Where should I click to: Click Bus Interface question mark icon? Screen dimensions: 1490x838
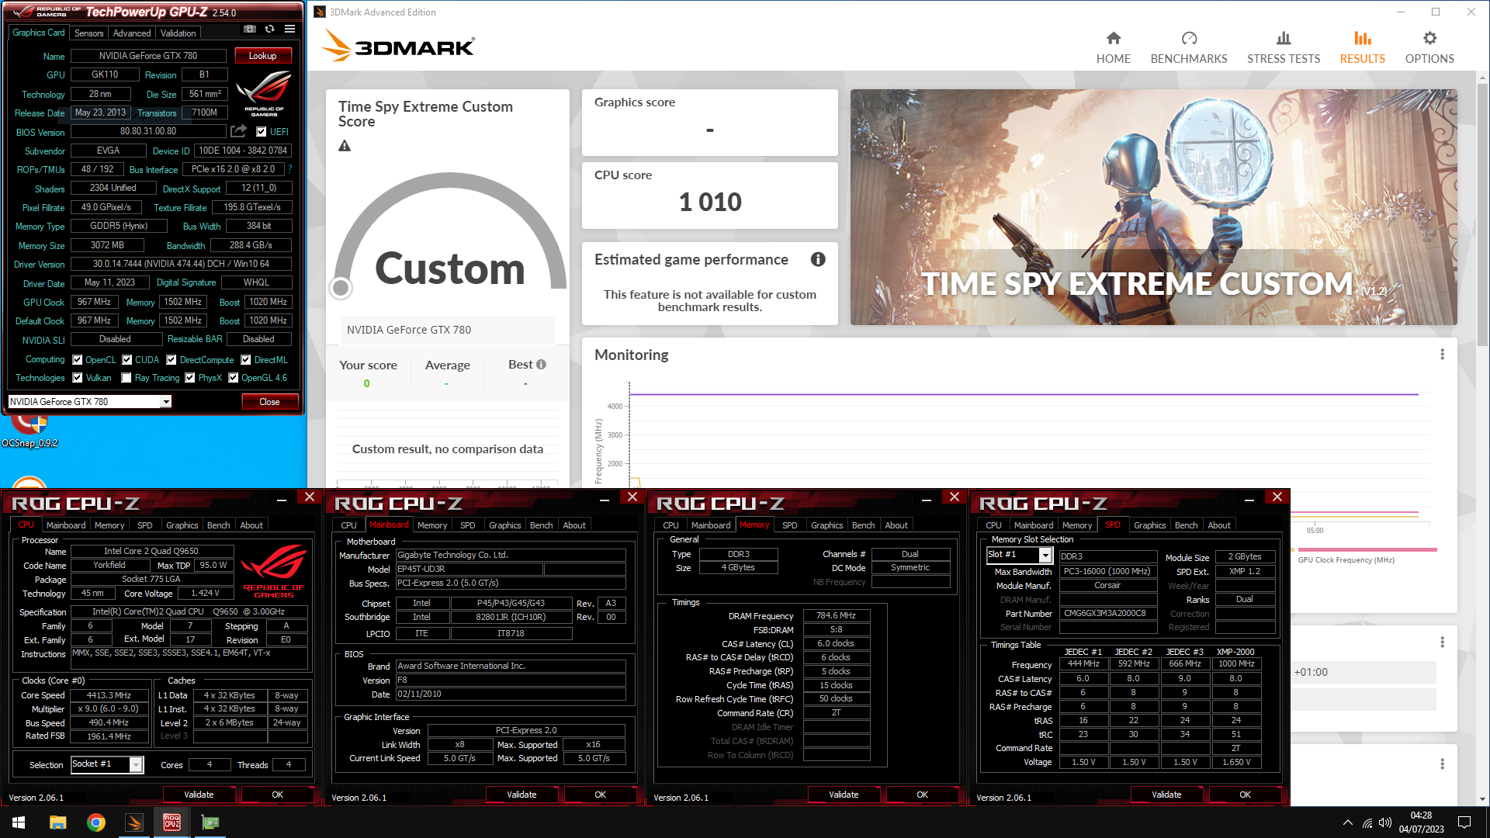(x=290, y=169)
